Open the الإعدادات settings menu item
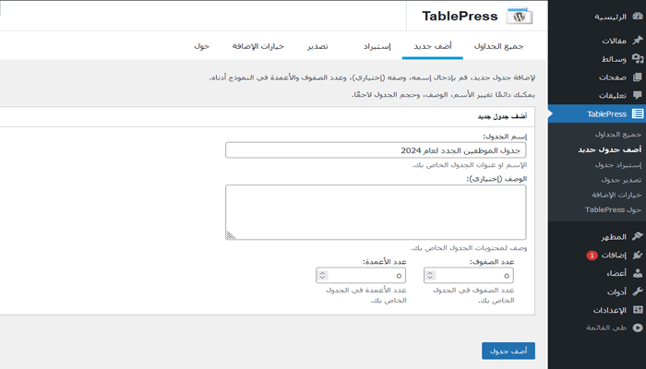 click(597, 310)
